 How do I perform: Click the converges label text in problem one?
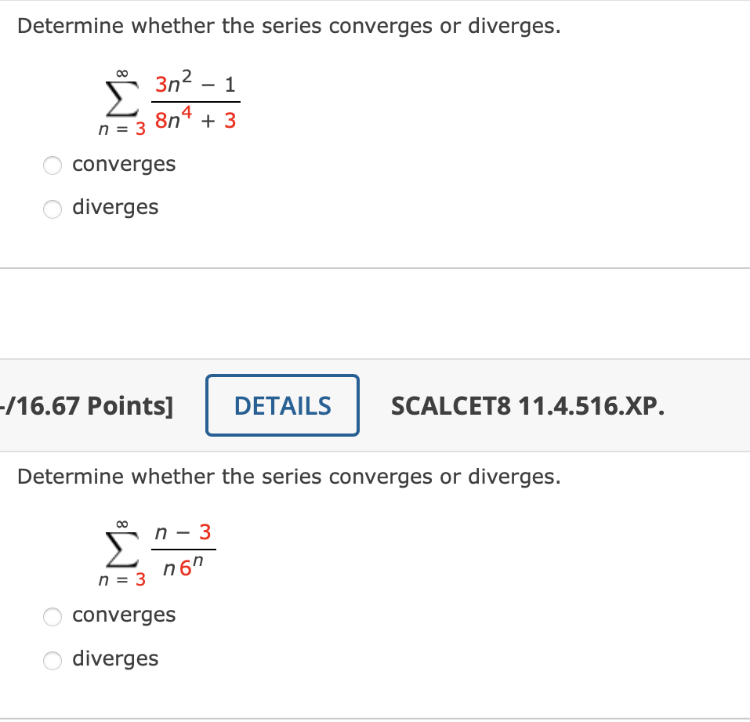123,165
